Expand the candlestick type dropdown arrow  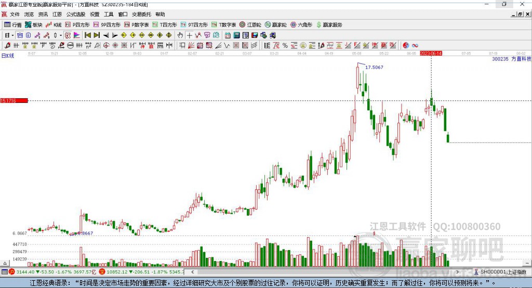pyautogui.click(x=61, y=35)
